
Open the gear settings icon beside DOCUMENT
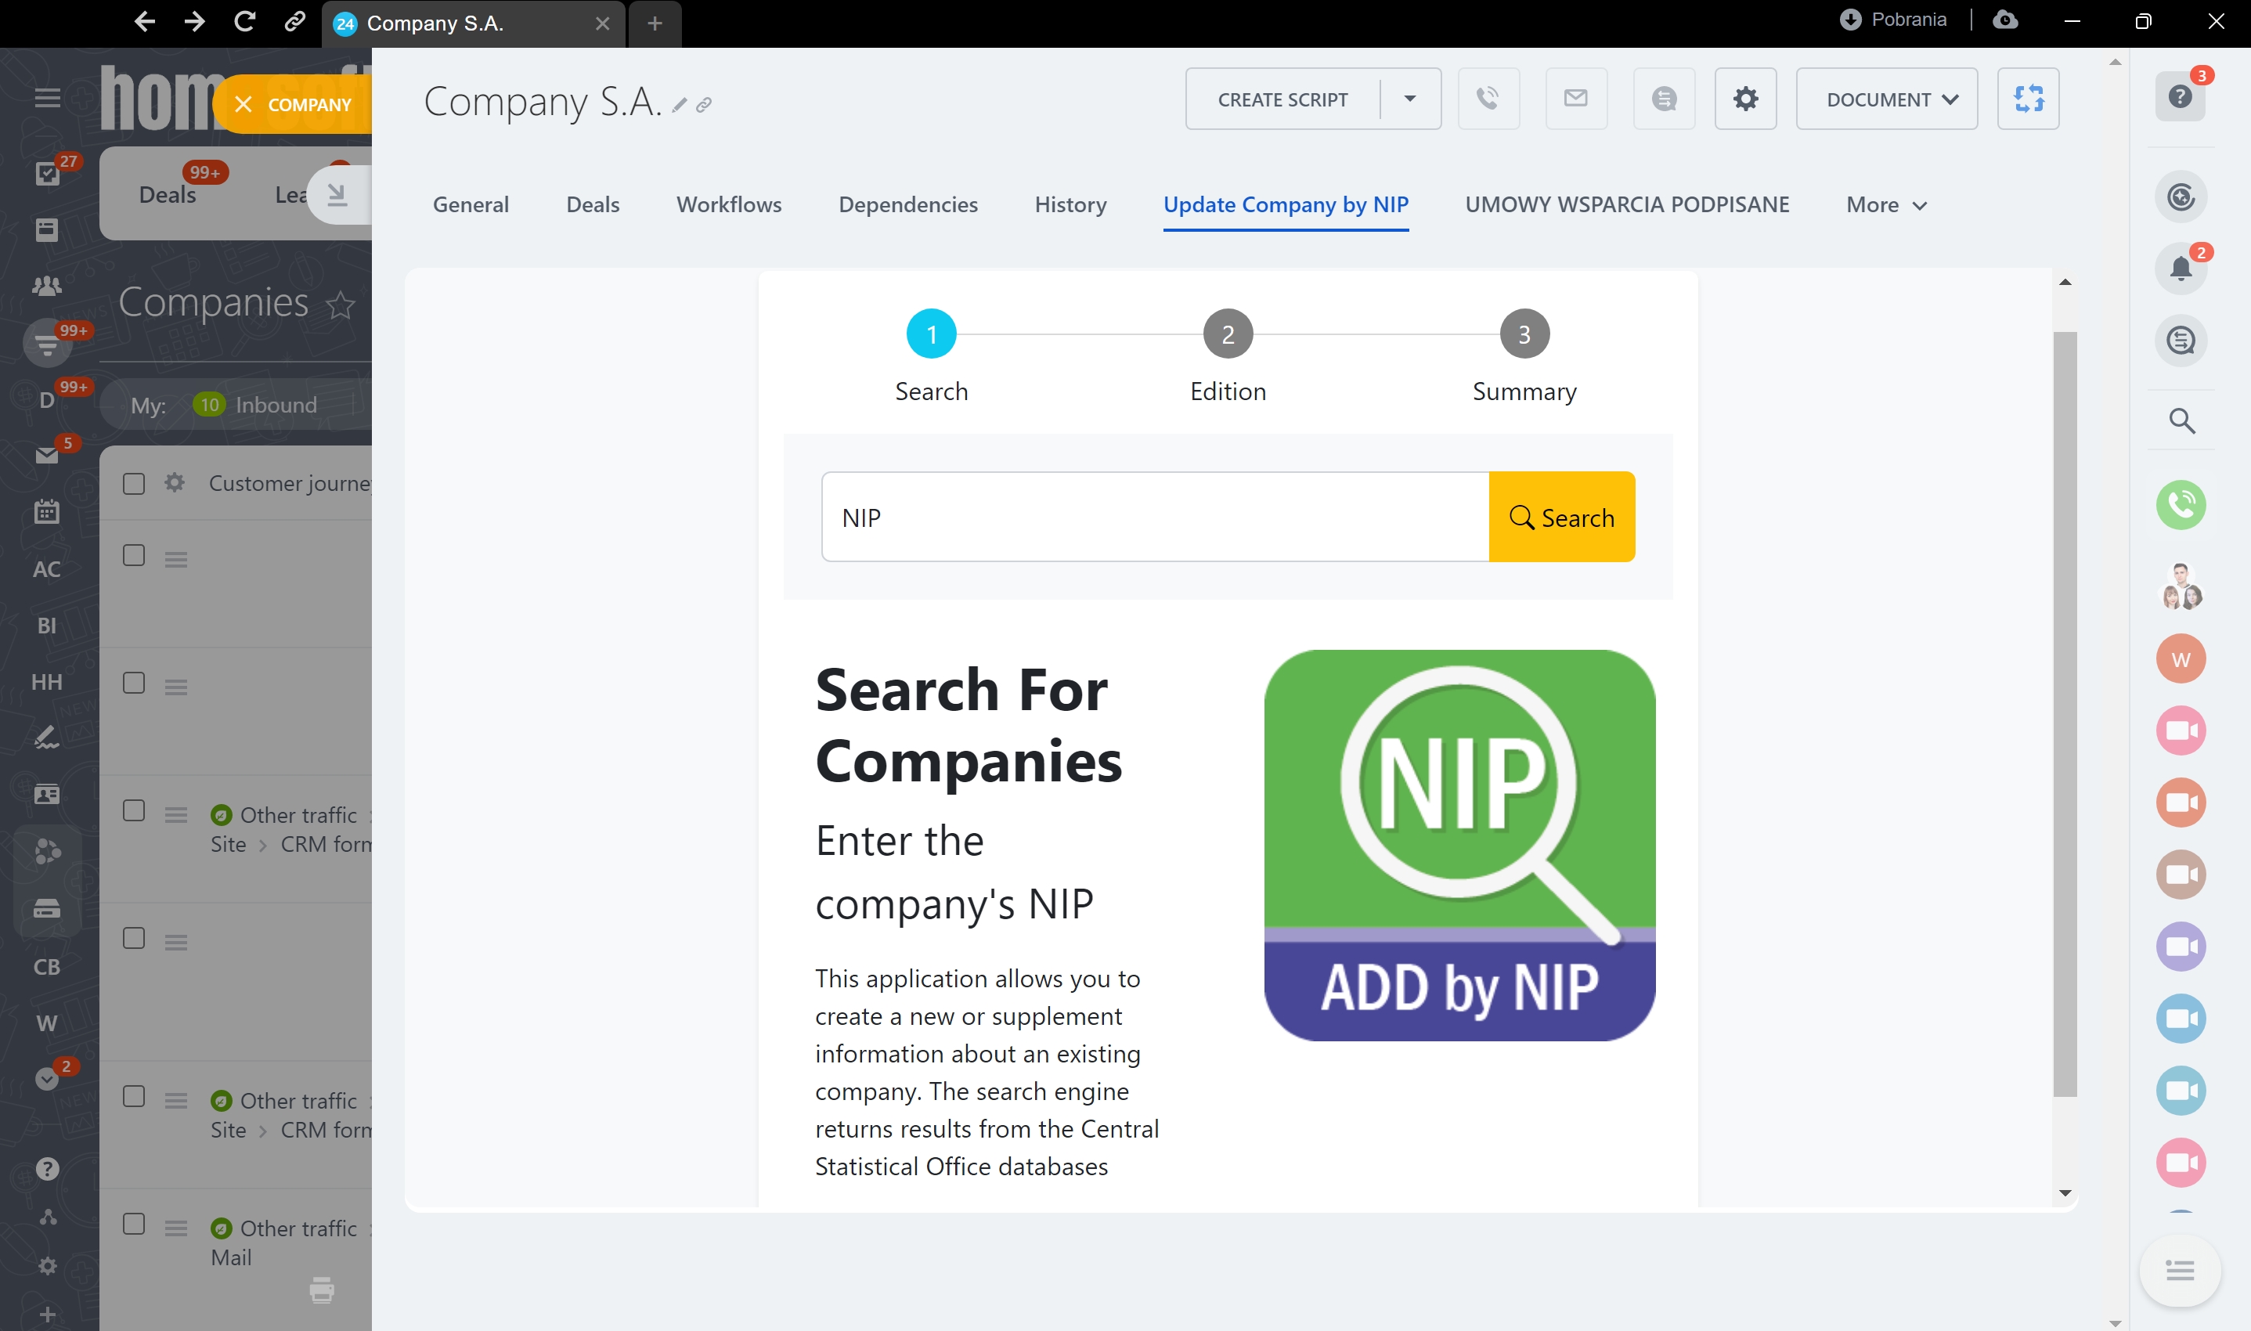coord(1745,99)
